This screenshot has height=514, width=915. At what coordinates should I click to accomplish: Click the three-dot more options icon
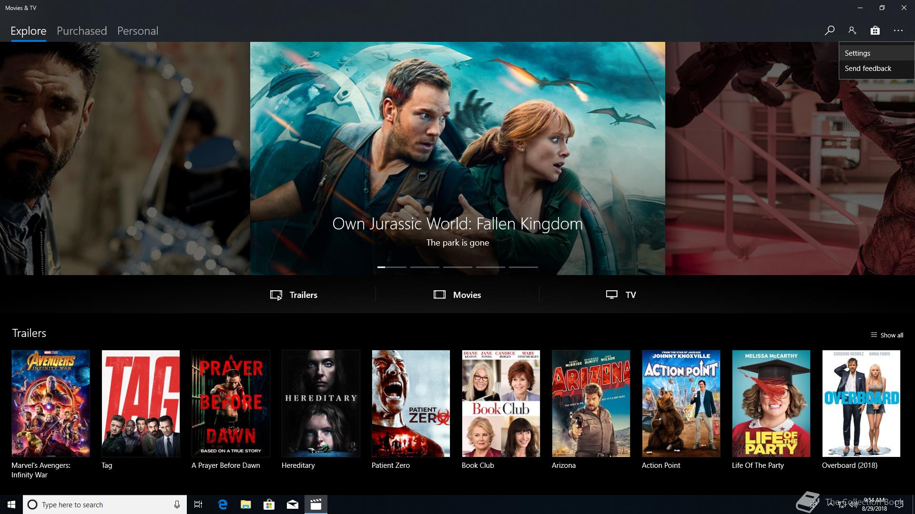pyautogui.click(x=898, y=30)
